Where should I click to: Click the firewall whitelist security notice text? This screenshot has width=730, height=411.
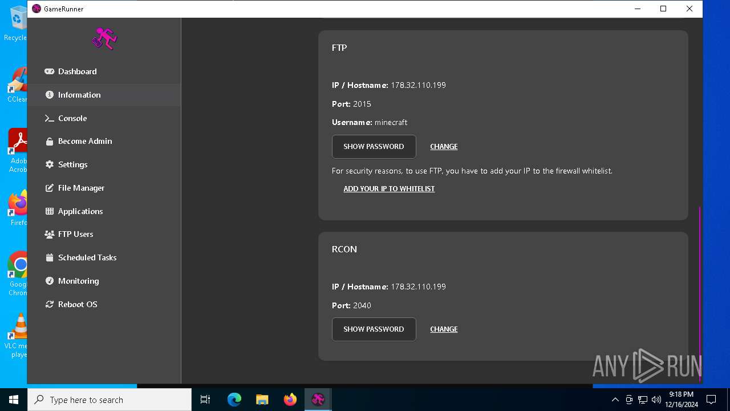472,171
